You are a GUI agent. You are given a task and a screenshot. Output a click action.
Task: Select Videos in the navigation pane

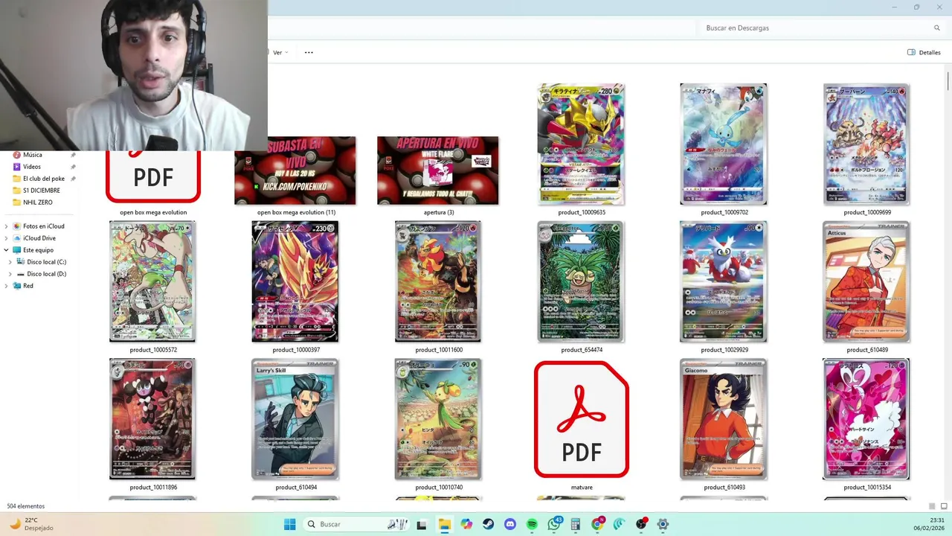pyautogui.click(x=31, y=167)
